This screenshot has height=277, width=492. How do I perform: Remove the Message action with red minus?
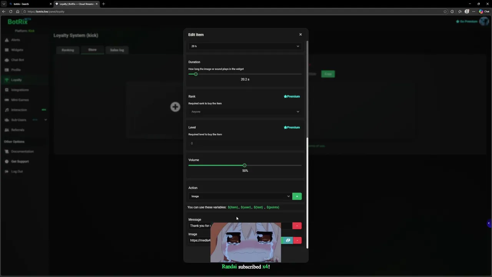(x=297, y=226)
